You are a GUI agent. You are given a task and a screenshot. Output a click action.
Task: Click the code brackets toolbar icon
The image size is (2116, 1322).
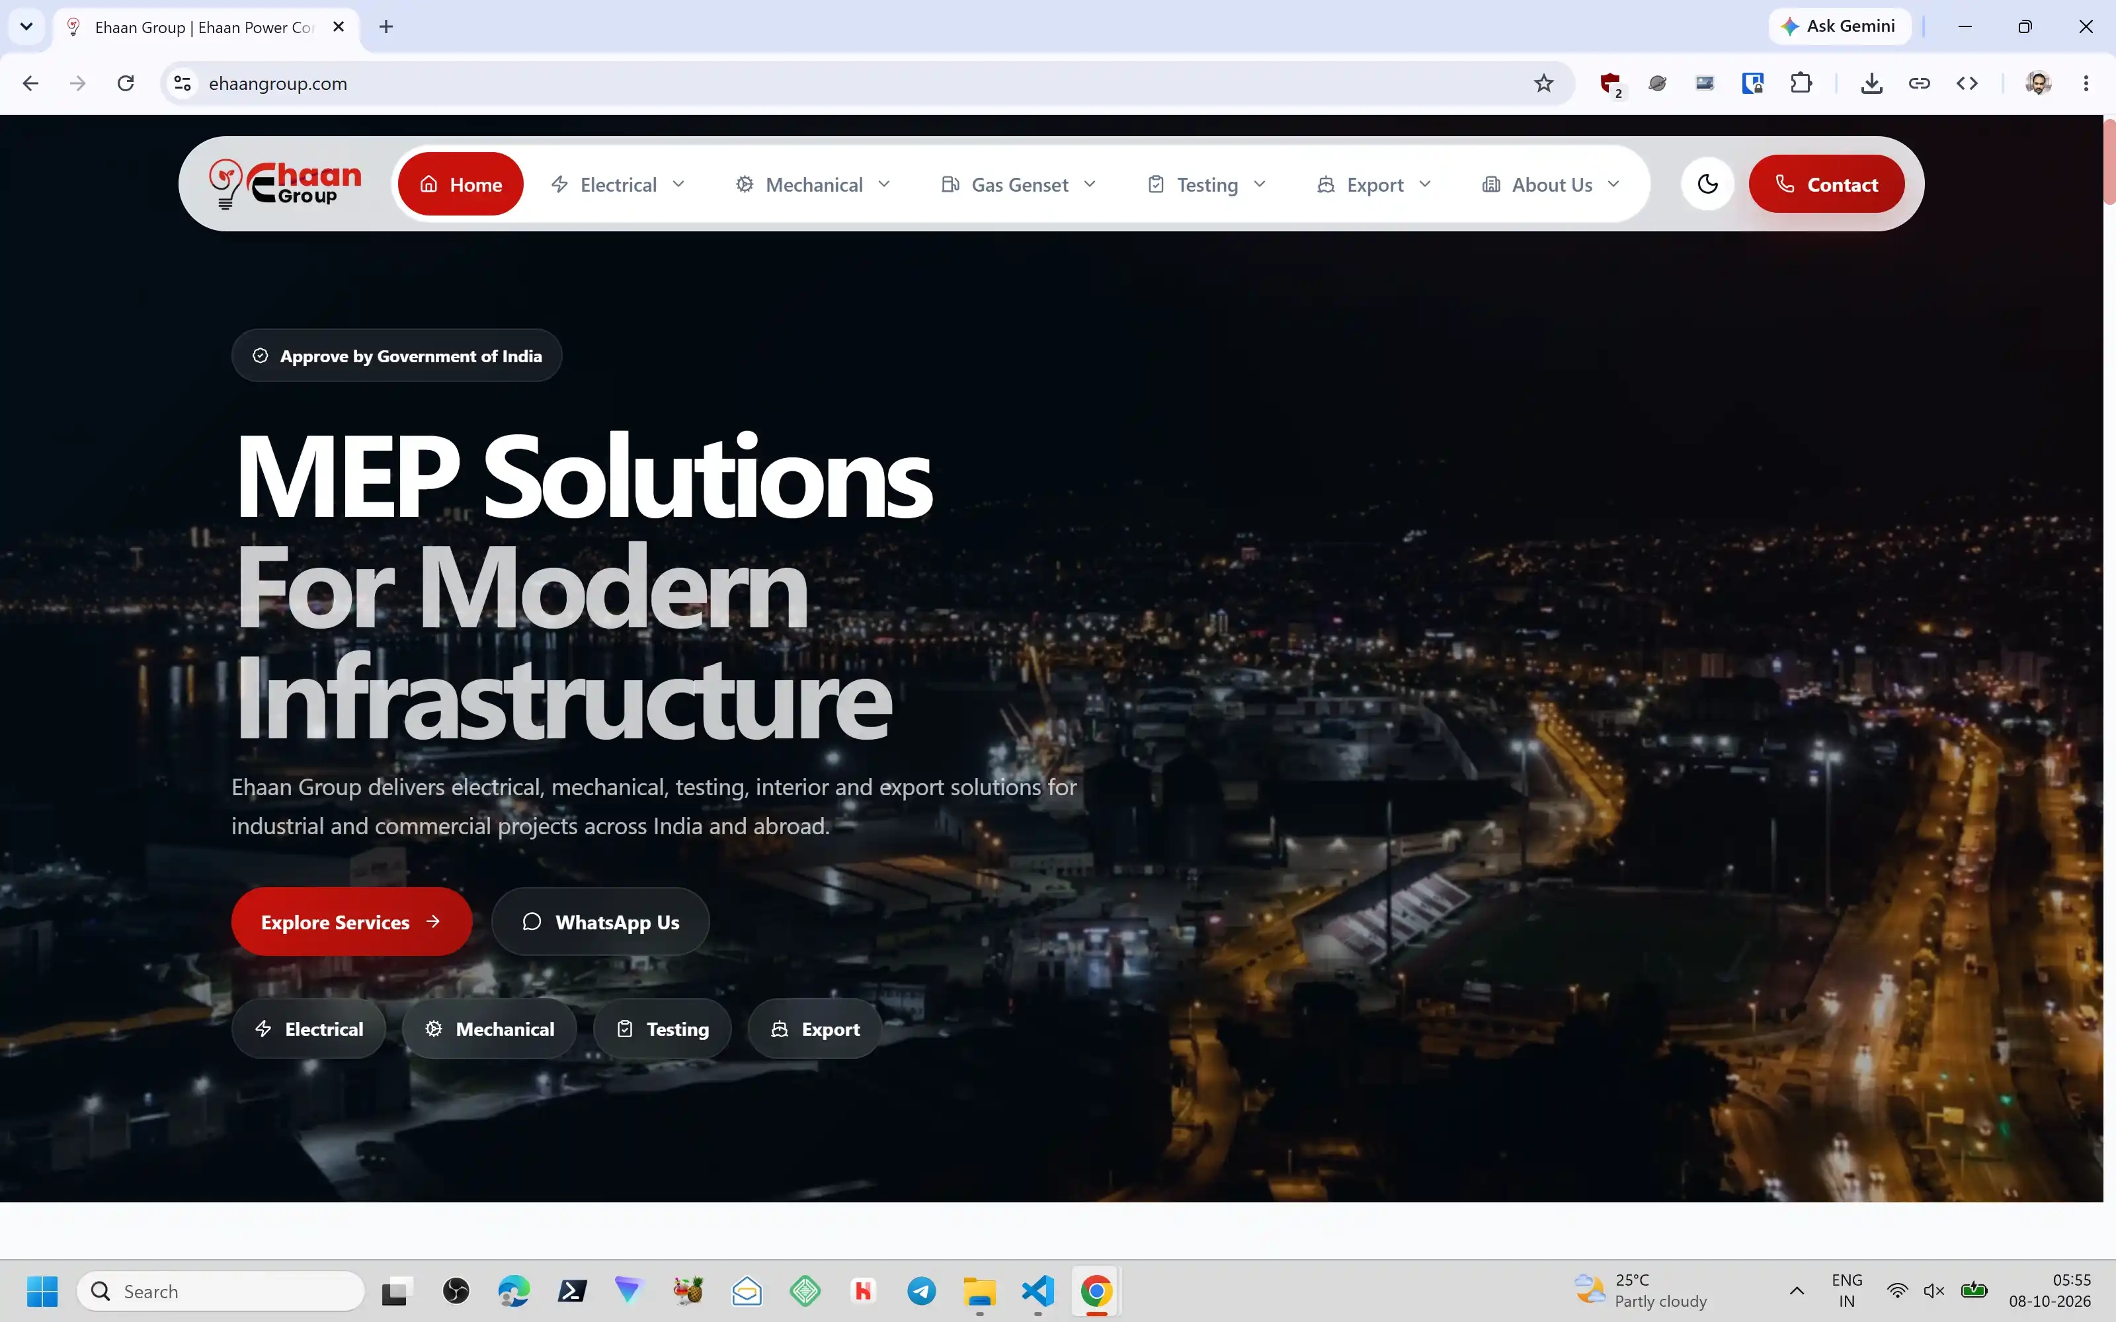click(1967, 83)
